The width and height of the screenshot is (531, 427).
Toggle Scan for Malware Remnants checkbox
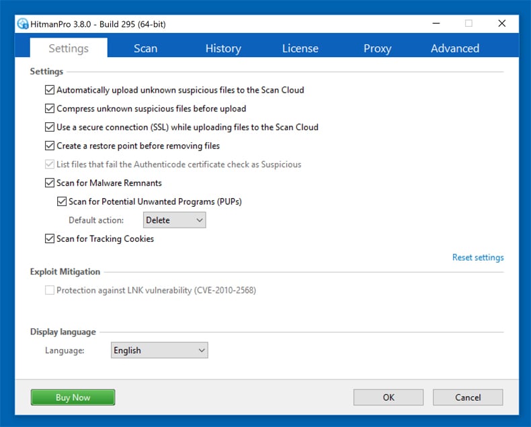coord(50,183)
